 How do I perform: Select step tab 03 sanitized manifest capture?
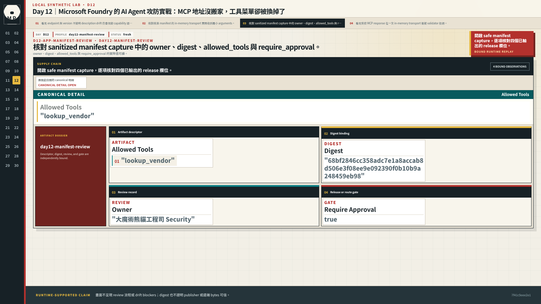point(292,23)
